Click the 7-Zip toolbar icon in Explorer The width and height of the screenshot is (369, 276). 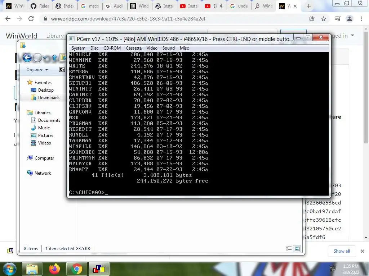click(x=62, y=70)
